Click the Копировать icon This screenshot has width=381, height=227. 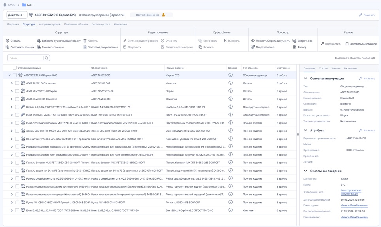click(200, 41)
